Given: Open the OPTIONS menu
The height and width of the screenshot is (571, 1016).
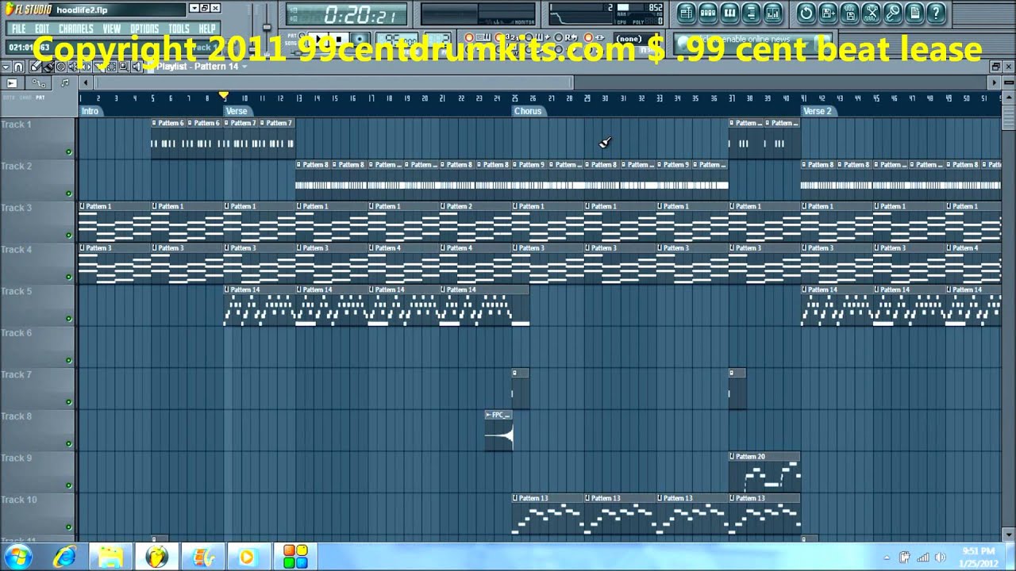Looking at the screenshot, I should point(144,29).
